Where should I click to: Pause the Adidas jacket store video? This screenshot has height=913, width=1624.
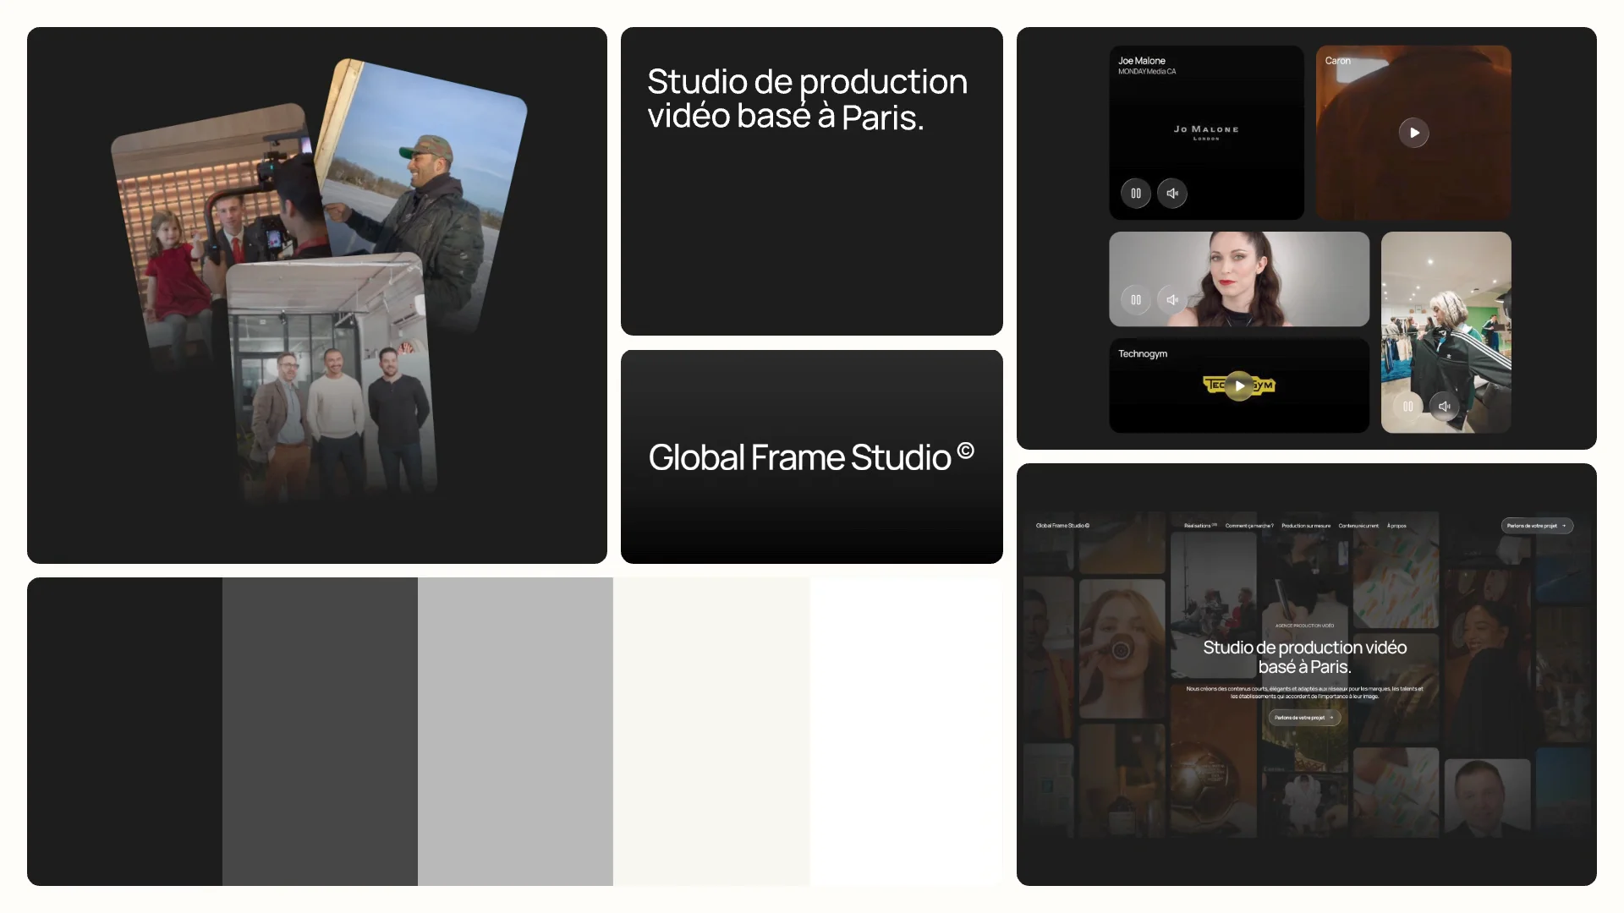point(1408,407)
